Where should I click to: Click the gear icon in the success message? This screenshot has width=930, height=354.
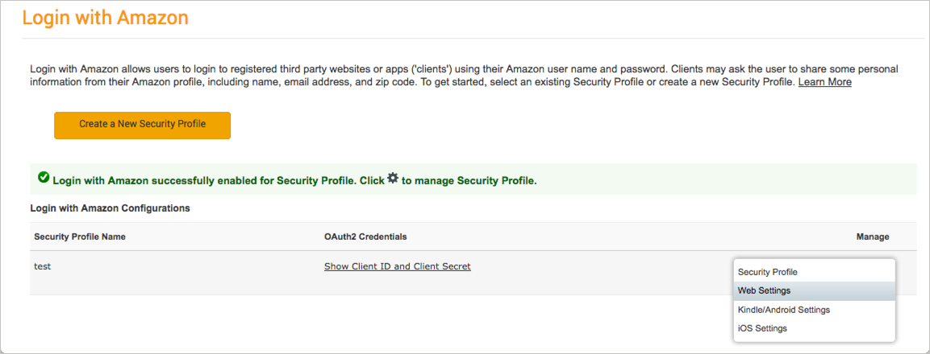click(x=393, y=178)
